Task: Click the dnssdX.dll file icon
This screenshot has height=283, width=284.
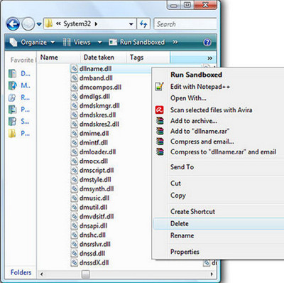Action: pos(75,263)
